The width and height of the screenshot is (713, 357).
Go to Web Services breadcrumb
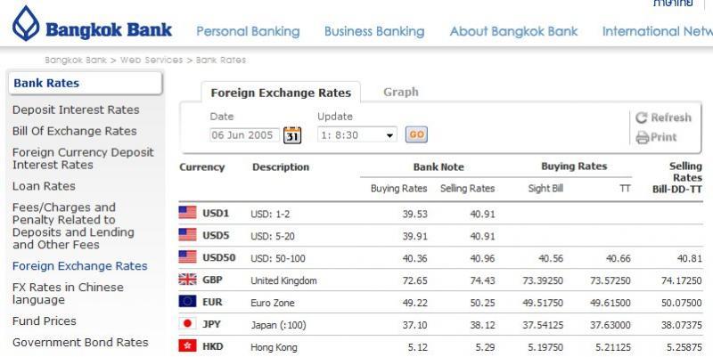(151, 60)
